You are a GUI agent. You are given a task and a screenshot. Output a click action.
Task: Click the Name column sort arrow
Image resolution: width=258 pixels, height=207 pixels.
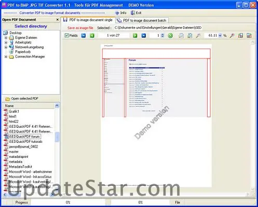[57, 106]
